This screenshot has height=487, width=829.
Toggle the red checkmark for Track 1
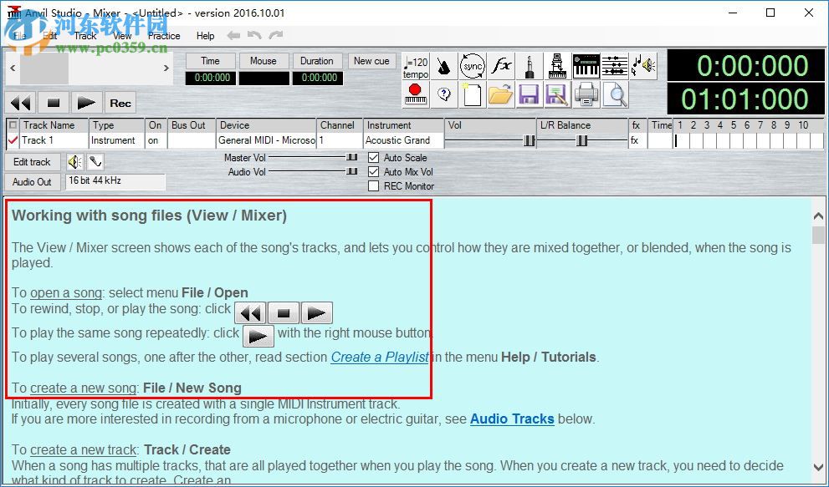click(x=13, y=140)
